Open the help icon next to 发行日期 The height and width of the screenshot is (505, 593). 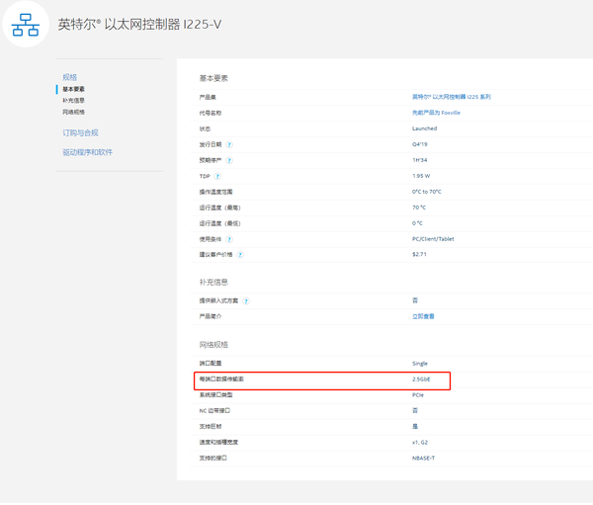(229, 145)
